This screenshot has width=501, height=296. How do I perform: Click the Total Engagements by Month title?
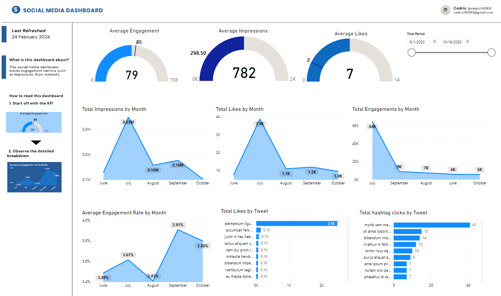click(x=386, y=109)
